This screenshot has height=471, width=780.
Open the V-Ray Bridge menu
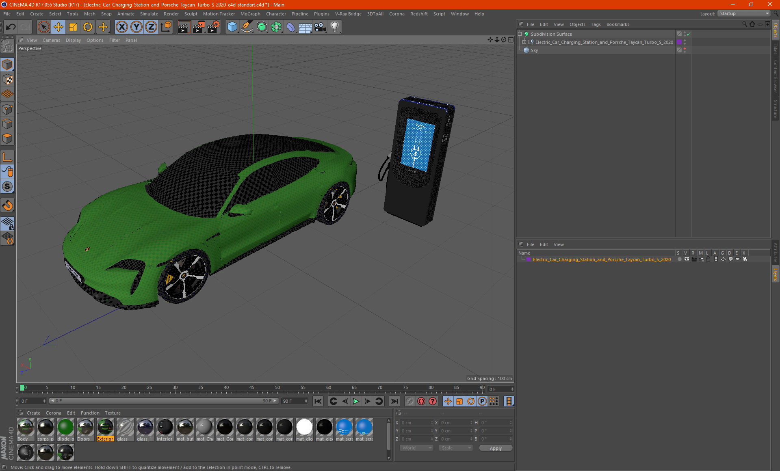tap(348, 14)
